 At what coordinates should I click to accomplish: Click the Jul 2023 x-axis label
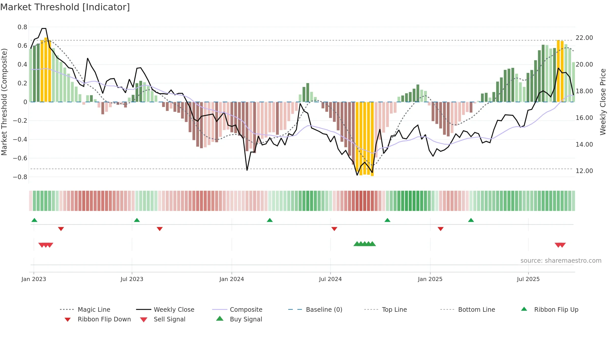(132, 279)
